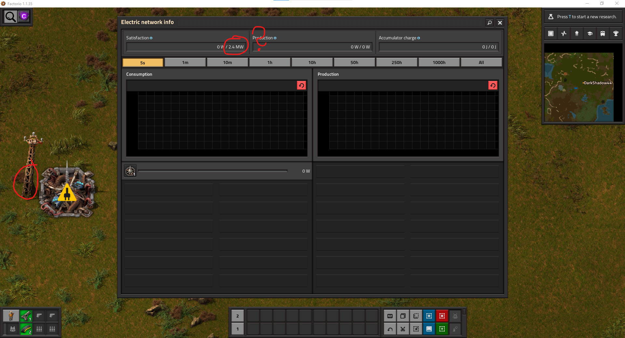The width and height of the screenshot is (625, 338).
Task: Click the Undo arrow shortcut
Action: pyautogui.click(x=390, y=329)
